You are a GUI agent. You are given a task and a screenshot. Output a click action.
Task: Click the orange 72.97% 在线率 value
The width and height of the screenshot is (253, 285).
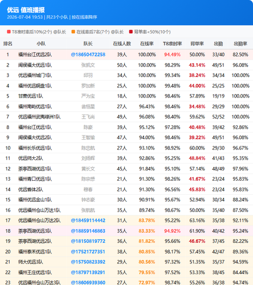pyautogui.click(x=147, y=283)
